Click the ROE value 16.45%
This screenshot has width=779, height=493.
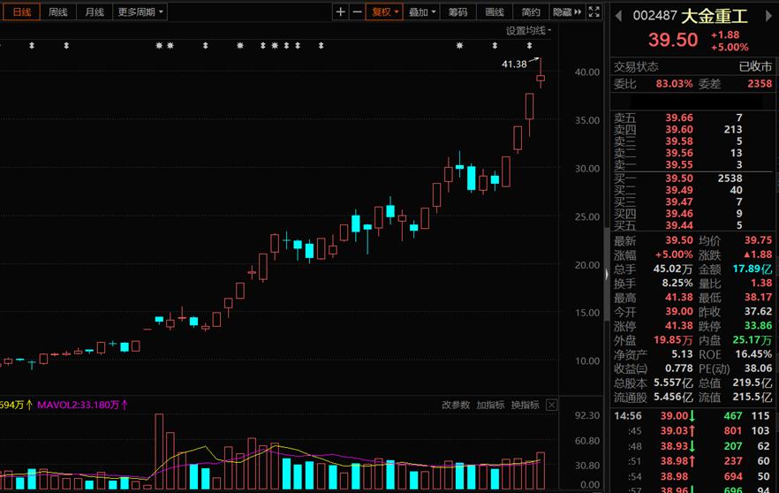click(x=753, y=354)
